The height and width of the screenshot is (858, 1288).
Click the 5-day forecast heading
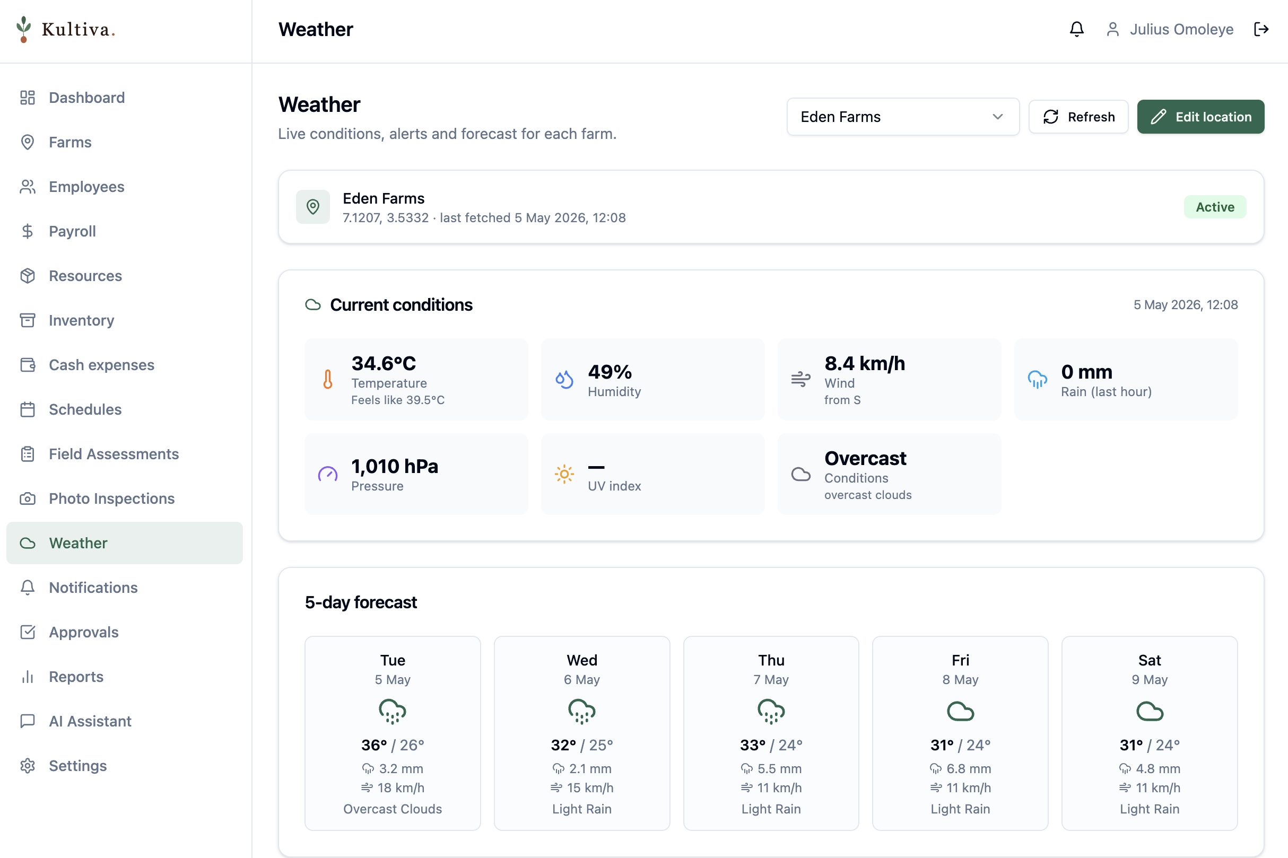tap(361, 602)
